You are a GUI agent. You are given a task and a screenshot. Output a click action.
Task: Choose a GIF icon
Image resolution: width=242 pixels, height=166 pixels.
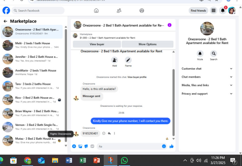[92, 146]
